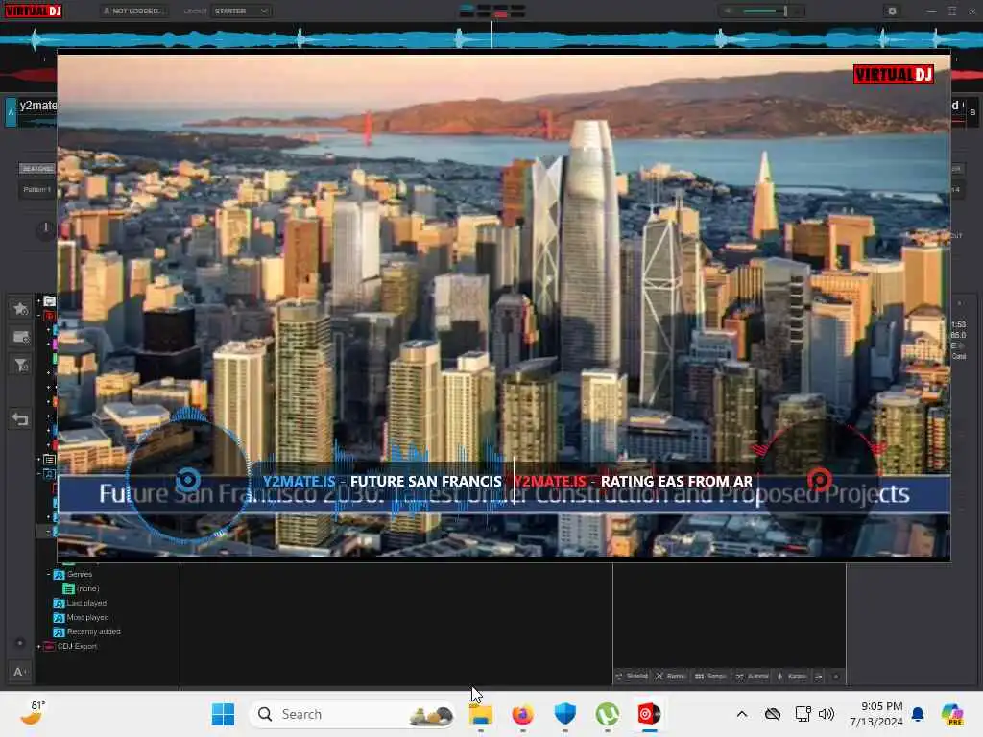Click the Pattern 1 button on deck A

37,189
